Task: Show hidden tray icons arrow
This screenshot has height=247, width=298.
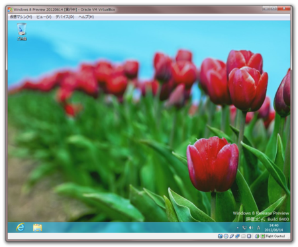Action: tap(238, 228)
